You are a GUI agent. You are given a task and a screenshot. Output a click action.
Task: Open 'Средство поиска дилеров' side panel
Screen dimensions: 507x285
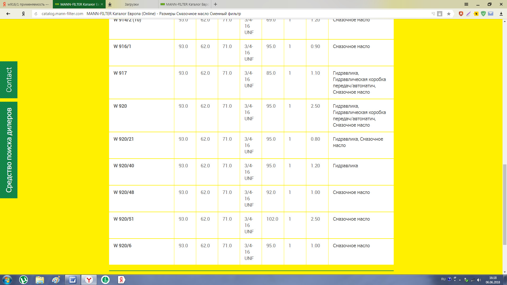9,150
